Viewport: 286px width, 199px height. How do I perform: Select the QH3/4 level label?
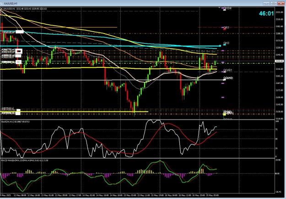click(x=227, y=8)
